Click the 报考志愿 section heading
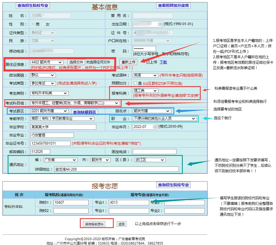The image size is (276, 245). (x=105, y=186)
